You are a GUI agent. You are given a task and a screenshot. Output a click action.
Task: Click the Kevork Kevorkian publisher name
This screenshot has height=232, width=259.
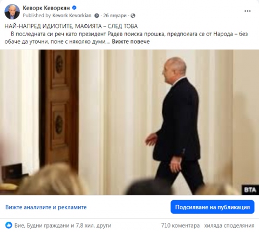(72, 16)
